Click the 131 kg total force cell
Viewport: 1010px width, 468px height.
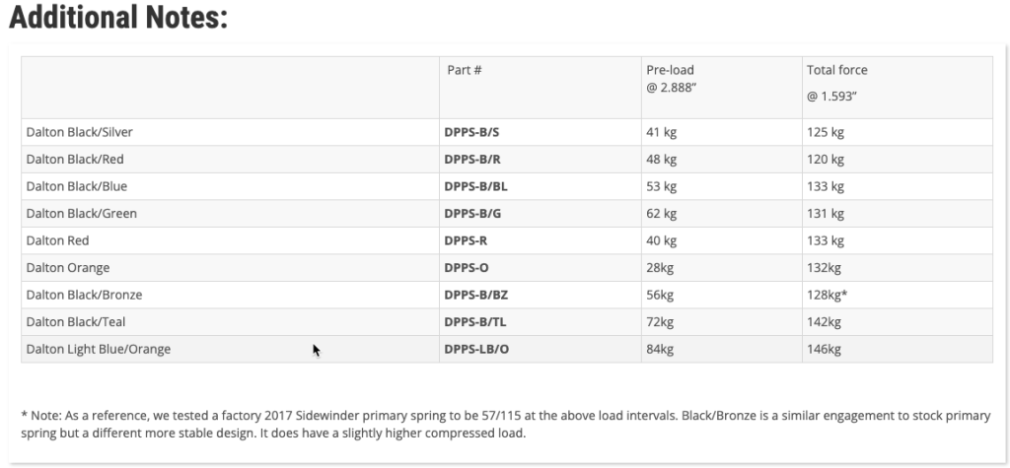pyautogui.click(x=825, y=213)
